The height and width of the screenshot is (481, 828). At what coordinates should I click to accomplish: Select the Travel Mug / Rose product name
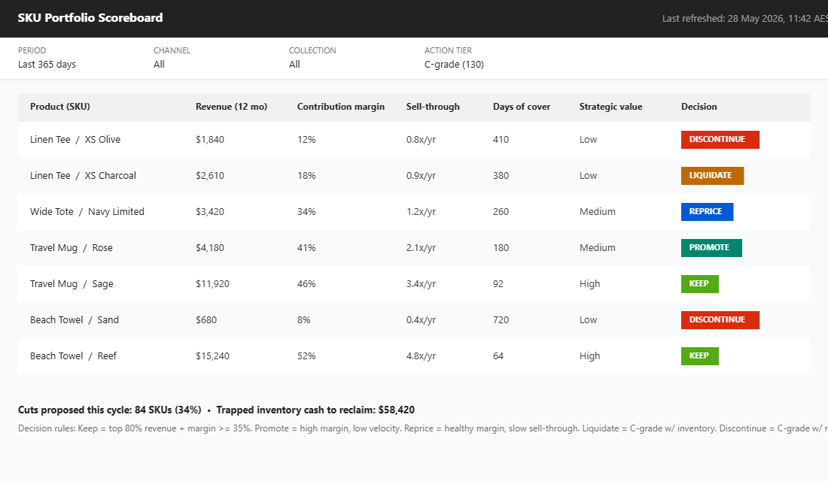pos(72,248)
